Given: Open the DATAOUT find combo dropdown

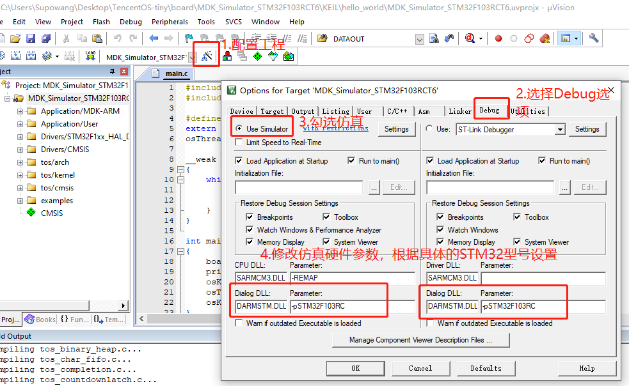Looking at the screenshot, I should coord(420,39).
